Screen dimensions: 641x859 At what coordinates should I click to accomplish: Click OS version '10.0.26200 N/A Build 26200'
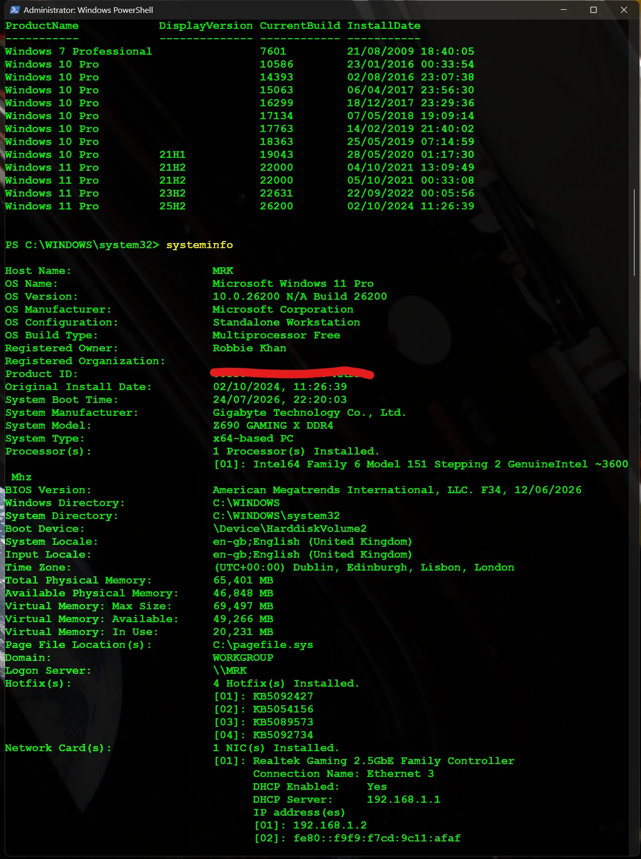[x=300, y=297]
